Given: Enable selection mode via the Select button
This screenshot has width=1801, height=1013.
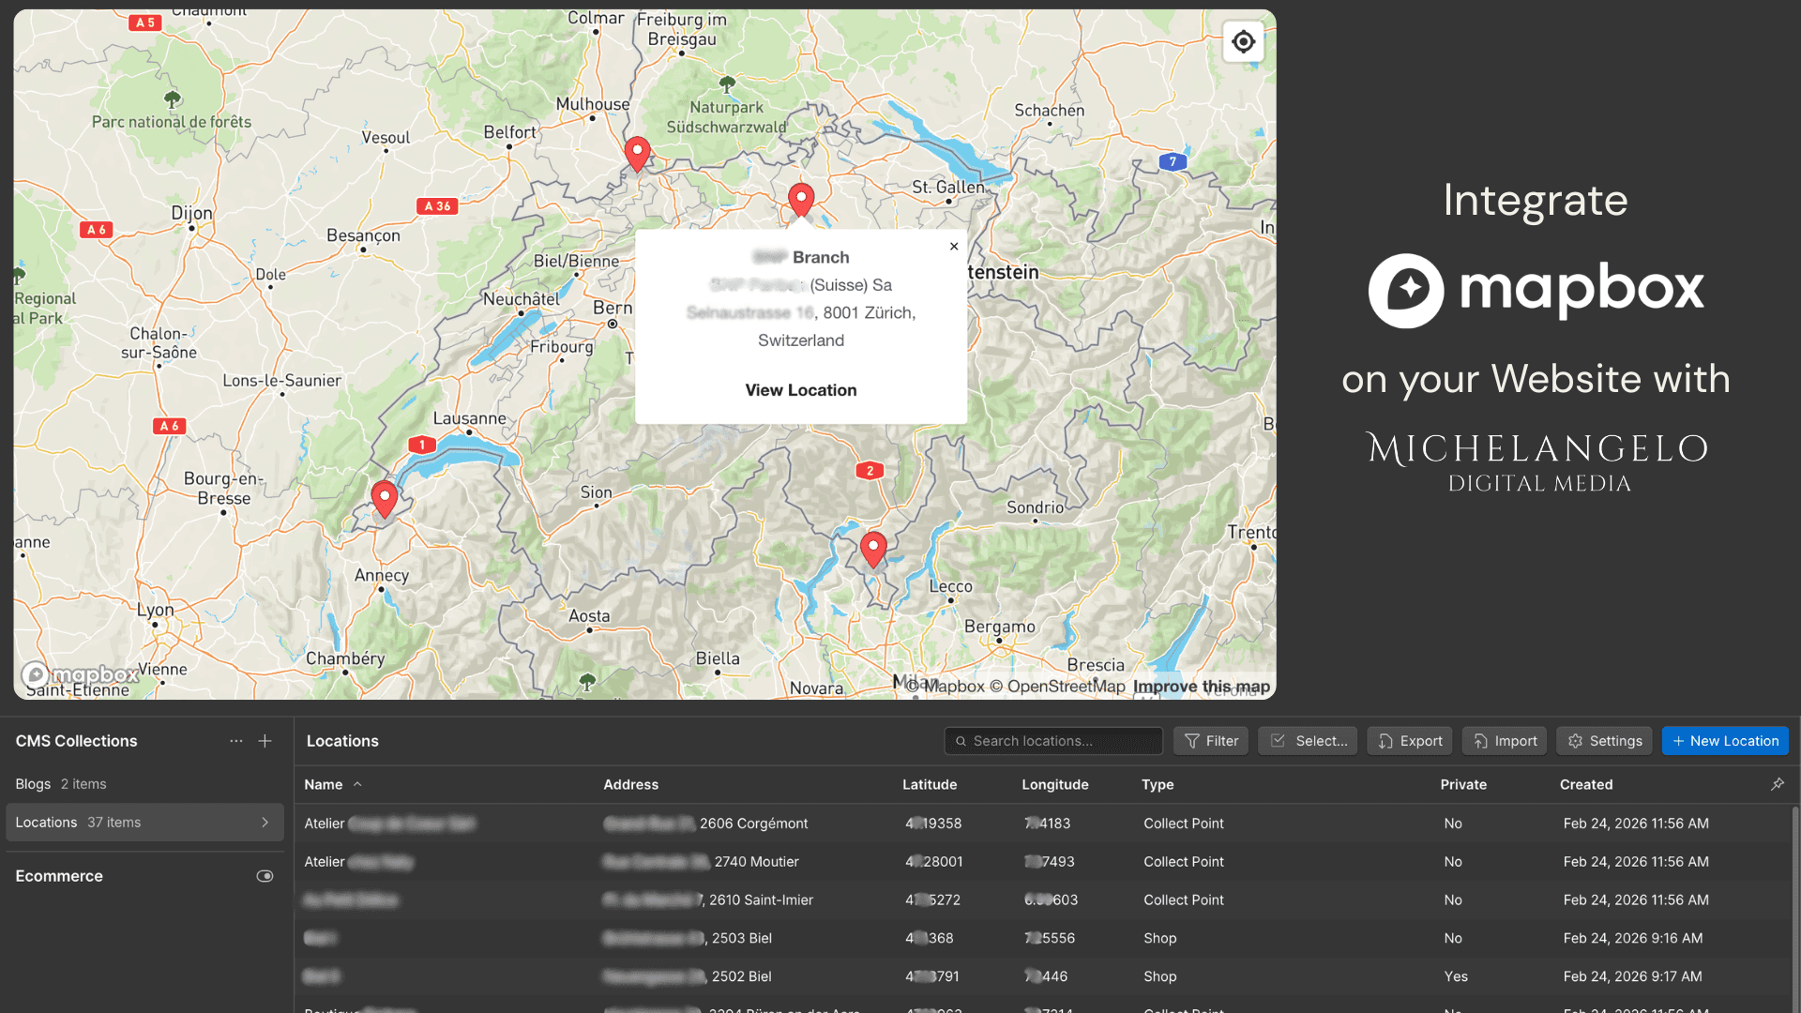Looking at the screenshot, I should coord(1308,740).
